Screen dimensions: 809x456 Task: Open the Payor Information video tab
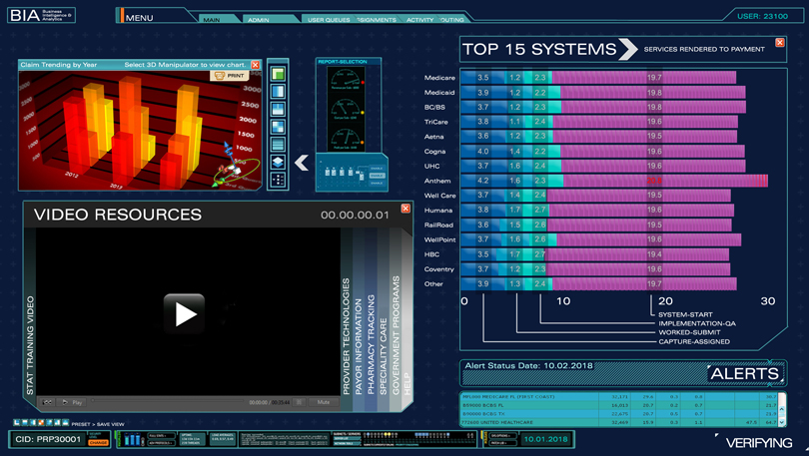(x=359, y=347)
